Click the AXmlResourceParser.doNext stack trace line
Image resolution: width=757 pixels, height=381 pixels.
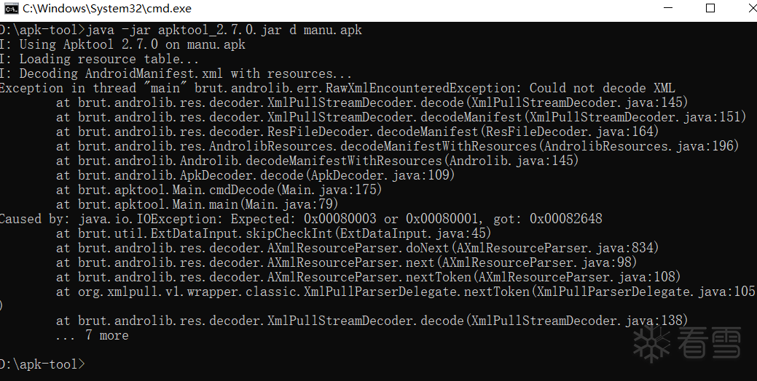click(357, 248)
